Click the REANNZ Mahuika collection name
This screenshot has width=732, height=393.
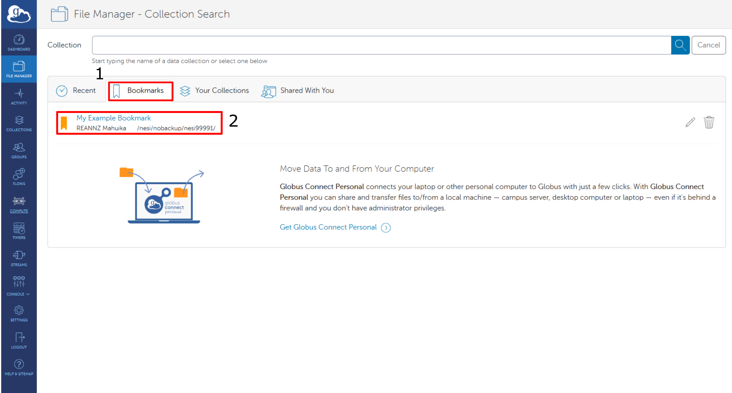pos(101,128)
